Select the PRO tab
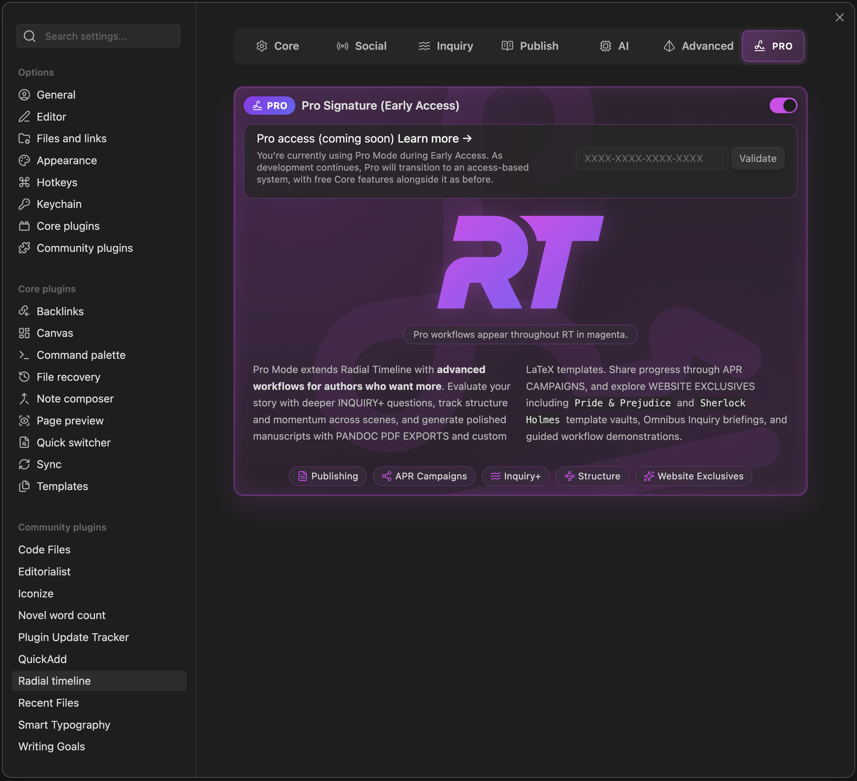 coord(773,46)
